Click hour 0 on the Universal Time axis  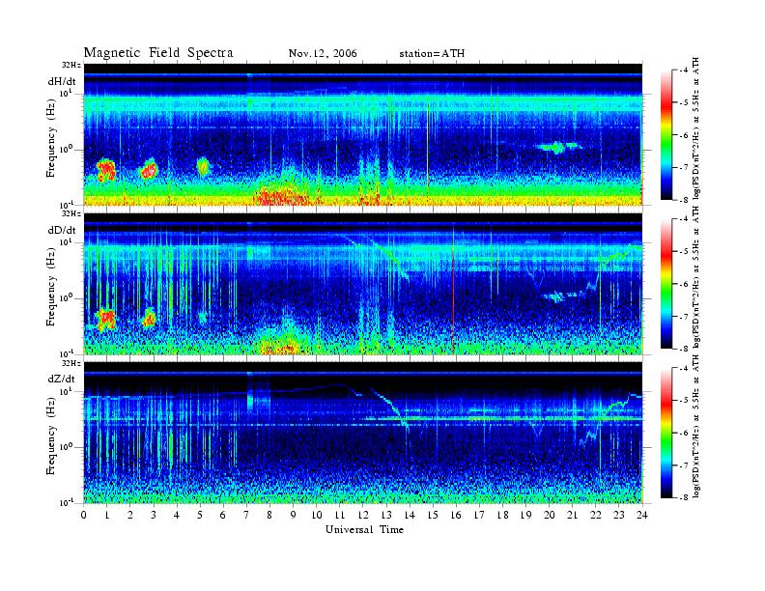coord(84,515)
